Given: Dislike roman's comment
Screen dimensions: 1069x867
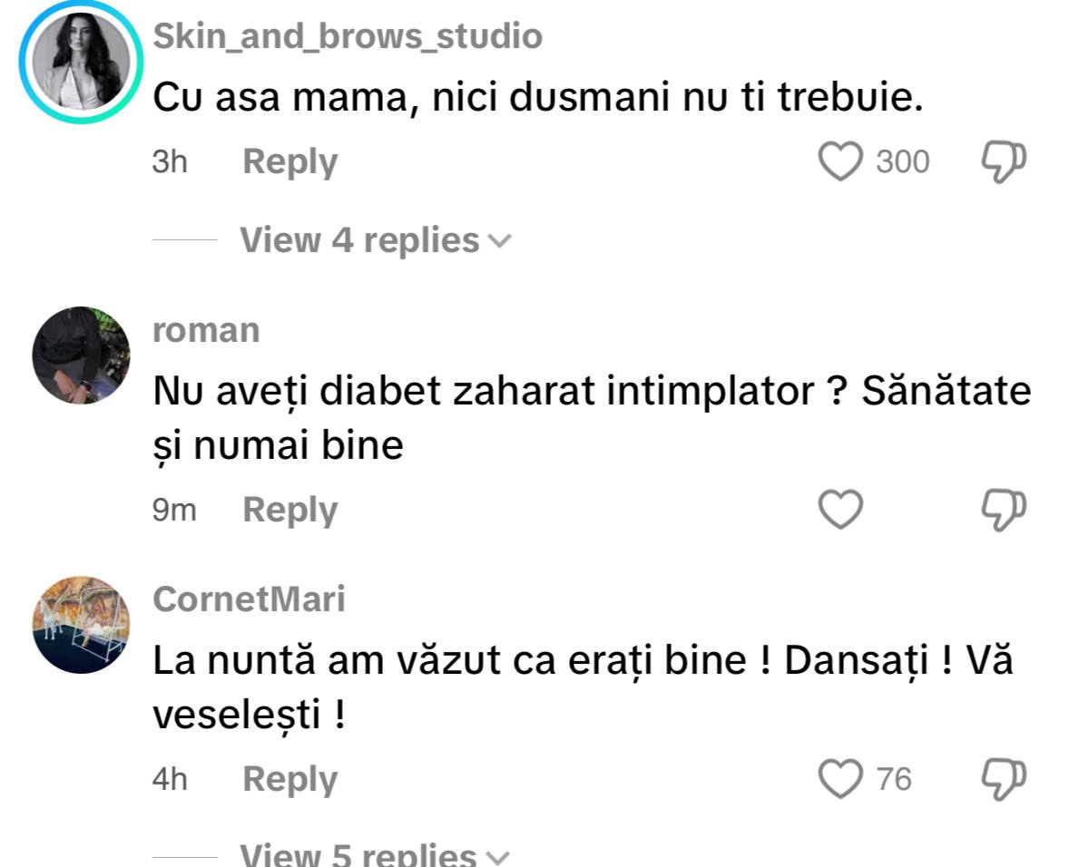Looking at the screenshot, I should point(1004,511).
